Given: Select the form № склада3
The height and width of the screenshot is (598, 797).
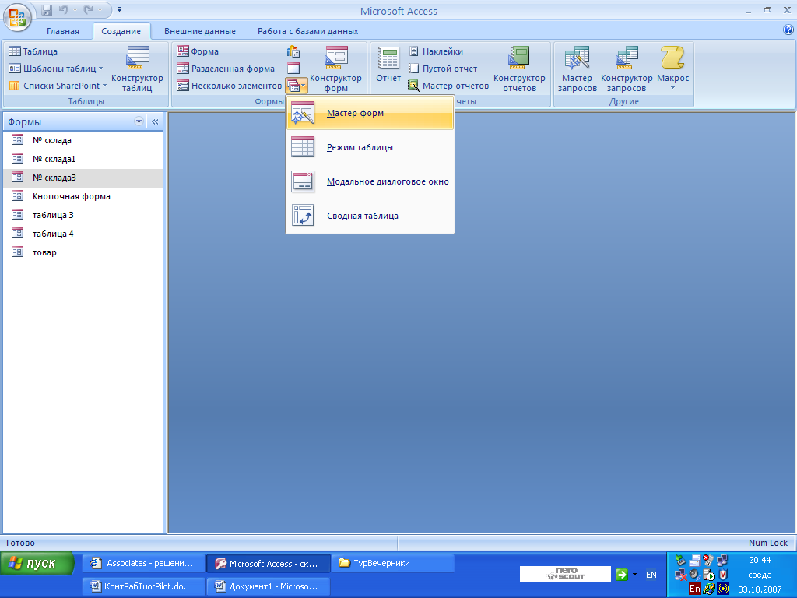Looking at the screenshot, I should pos(83,178).
